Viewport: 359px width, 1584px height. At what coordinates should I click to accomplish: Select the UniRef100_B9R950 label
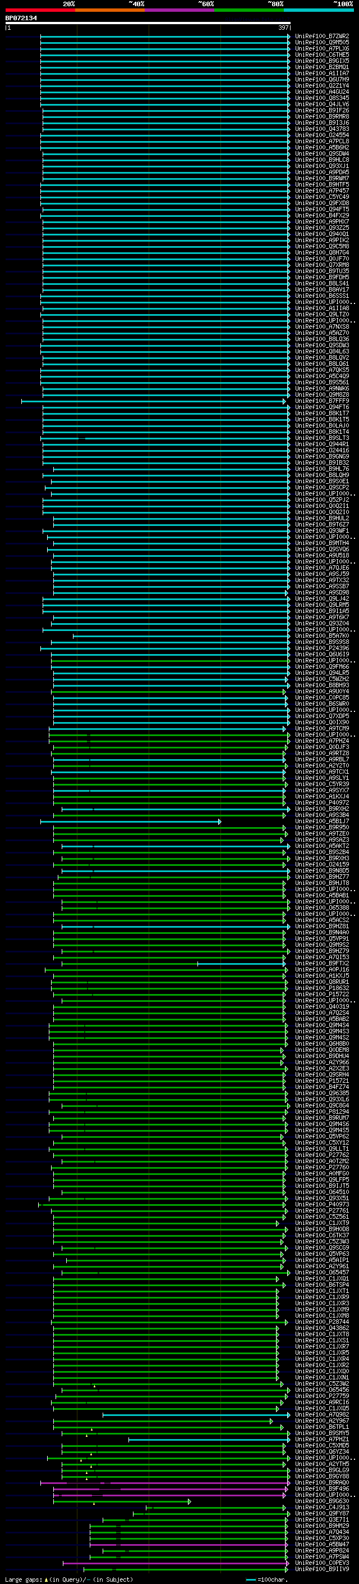point(322,827)
